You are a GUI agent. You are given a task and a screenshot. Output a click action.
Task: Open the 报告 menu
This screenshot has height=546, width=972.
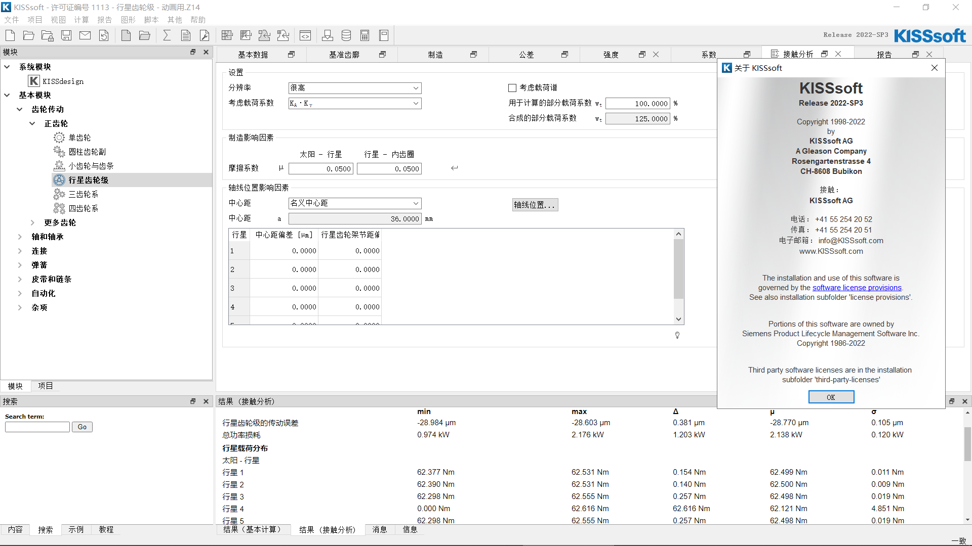pos(105,20)
